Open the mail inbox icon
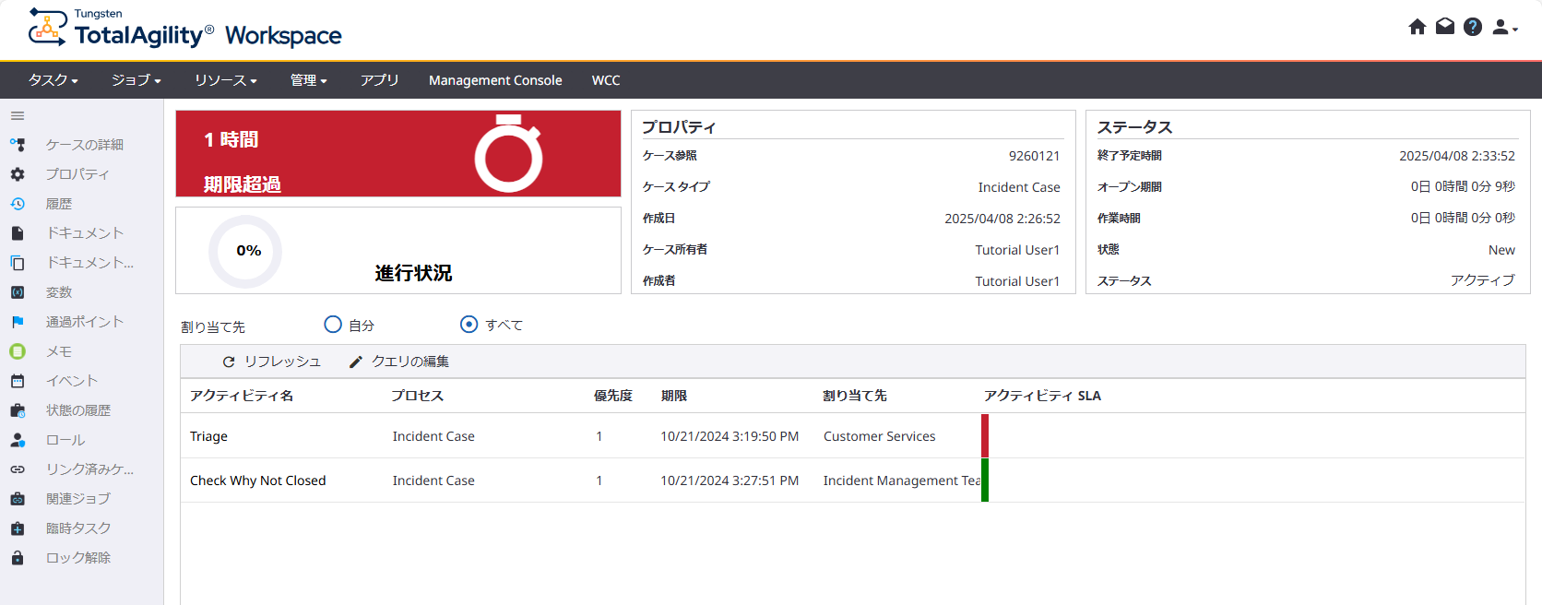 pyautogui.click(x=1445, y=27)
